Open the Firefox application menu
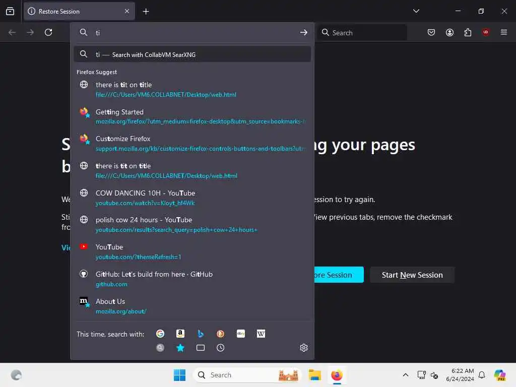Screen dimensions: 516x387 pyautogui.click(x=503, y=32)
